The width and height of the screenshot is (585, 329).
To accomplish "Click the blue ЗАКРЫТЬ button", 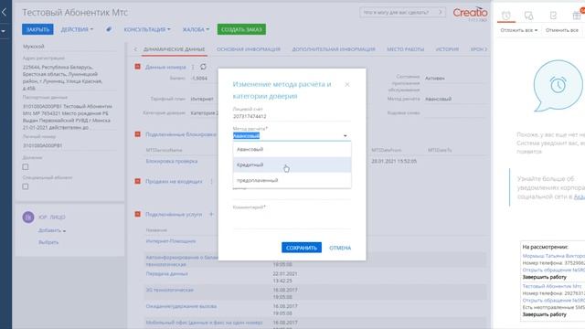I will 37,29.
